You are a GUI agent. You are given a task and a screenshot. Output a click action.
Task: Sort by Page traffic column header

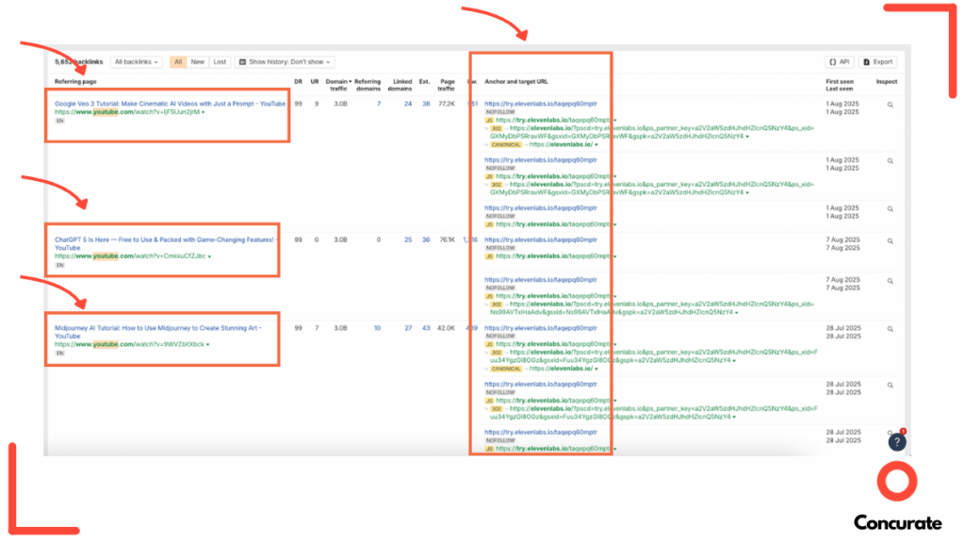447,85
